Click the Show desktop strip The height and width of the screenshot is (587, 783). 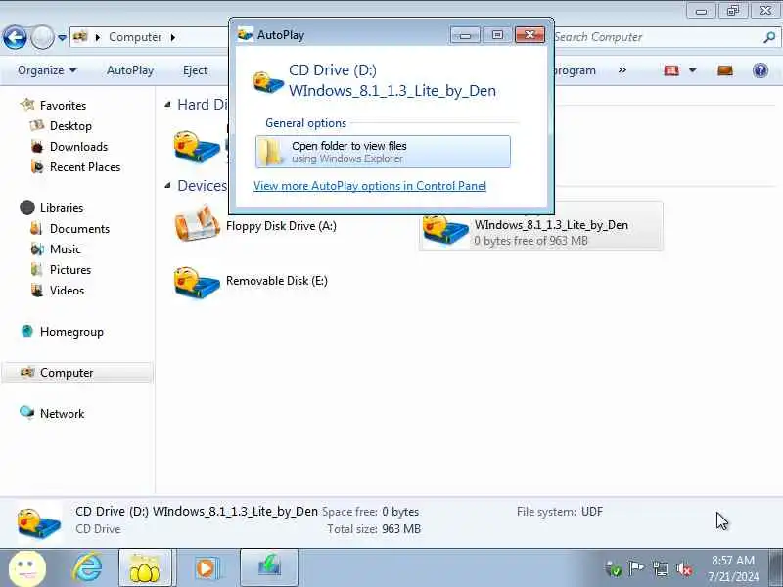(x=775, y=567)
